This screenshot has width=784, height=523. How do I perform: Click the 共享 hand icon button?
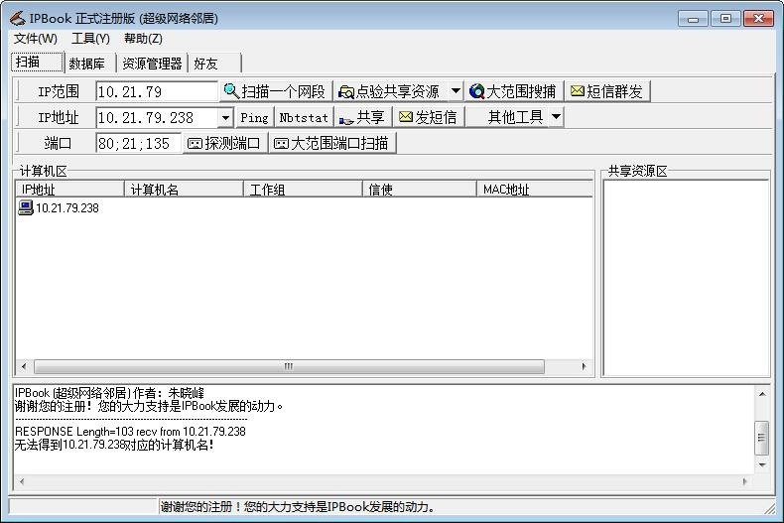346,117
